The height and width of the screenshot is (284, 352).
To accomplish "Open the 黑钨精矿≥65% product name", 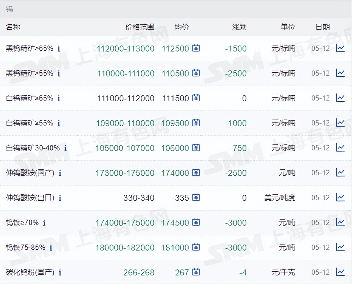I will coord(30,49).
